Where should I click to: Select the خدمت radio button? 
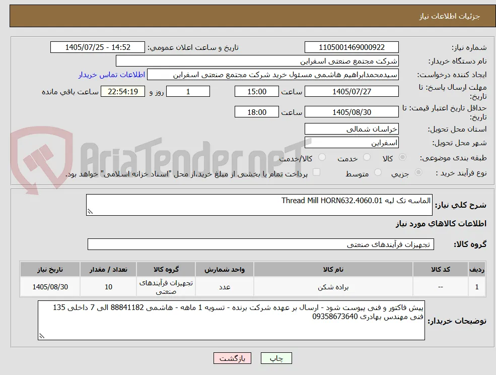[367, 157]
